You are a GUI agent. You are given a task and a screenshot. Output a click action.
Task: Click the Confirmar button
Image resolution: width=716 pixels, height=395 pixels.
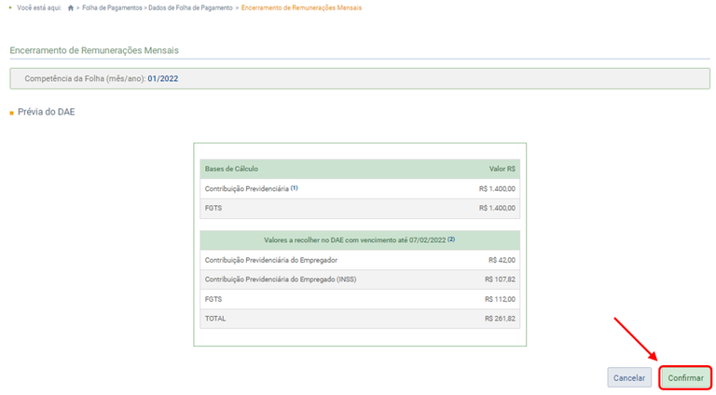click(685, 377)
